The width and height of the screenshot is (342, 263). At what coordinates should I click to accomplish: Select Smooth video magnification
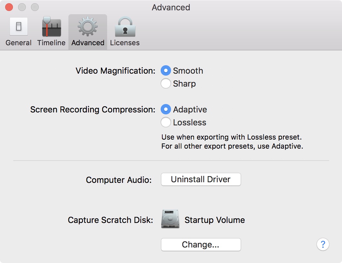(166, 71)
